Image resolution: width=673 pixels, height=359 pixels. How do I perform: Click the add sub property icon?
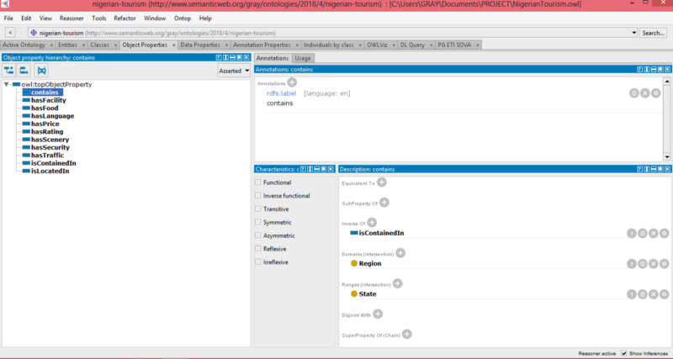click(x=9, y=71)
